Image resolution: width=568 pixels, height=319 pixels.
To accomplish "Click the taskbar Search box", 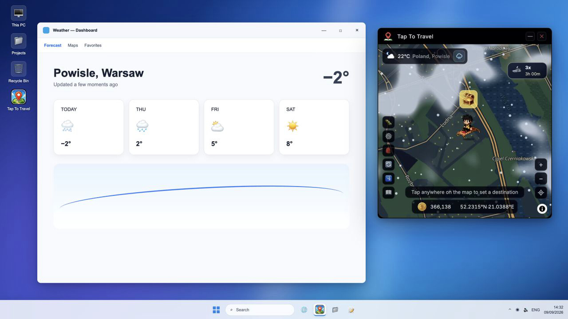I will point(260,310).
